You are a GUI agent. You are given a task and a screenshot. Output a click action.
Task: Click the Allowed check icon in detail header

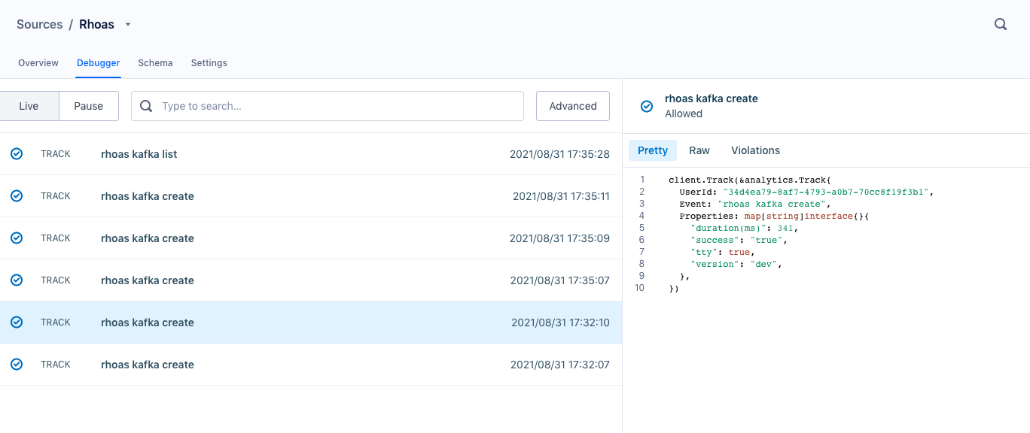[x=646, y=106]
